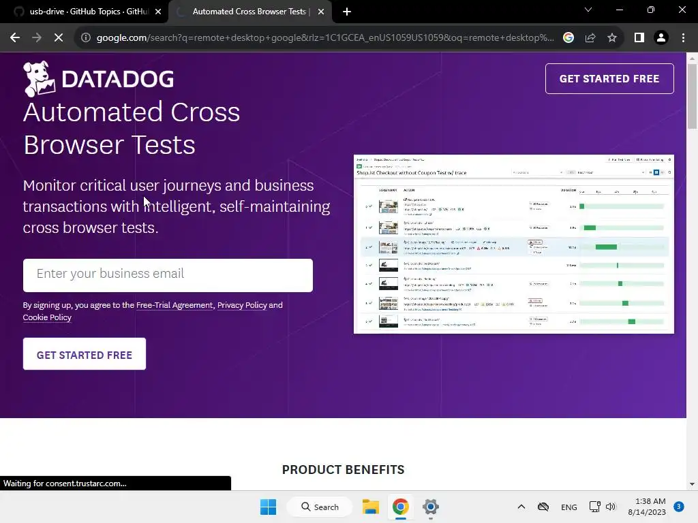This screenshot has width=698, height=523.
Task: Click the ENG language indicator
Action: click(569, 507)
